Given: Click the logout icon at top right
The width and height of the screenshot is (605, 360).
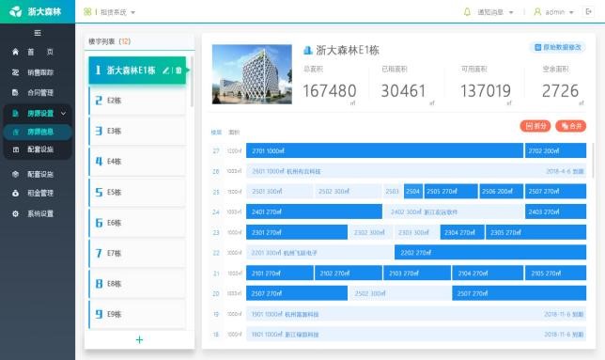Looking at the screenshot, I should tap(588, 11).
